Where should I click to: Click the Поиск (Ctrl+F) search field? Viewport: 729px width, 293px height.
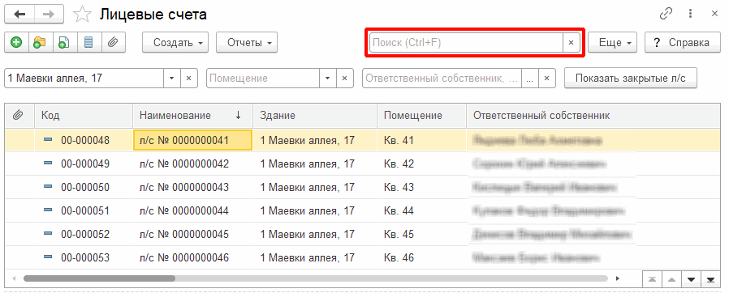pyautogui.click(x=466, y=43)
